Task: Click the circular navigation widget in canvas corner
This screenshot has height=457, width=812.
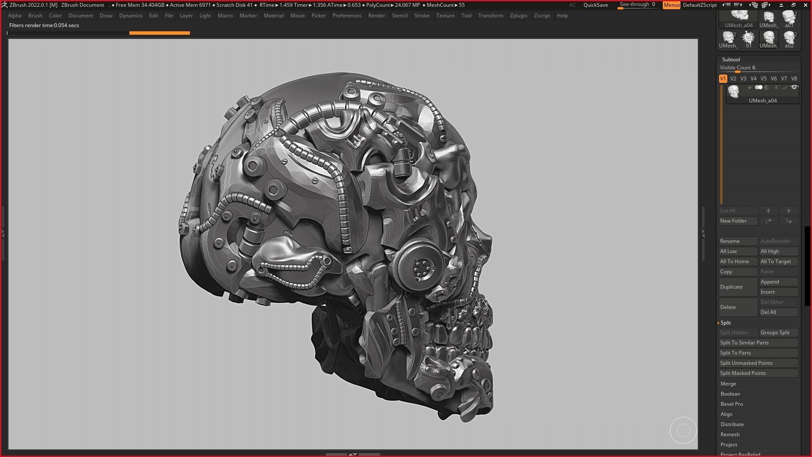Action: [x=683, y=430]
